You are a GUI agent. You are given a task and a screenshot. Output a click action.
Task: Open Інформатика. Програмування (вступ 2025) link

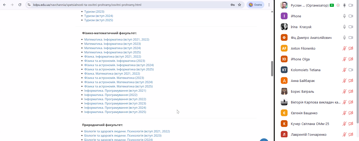coord(115,112)
